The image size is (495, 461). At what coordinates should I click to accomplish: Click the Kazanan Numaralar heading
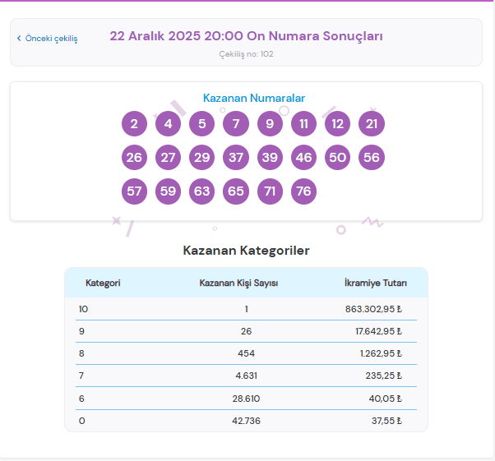[254, 98]
